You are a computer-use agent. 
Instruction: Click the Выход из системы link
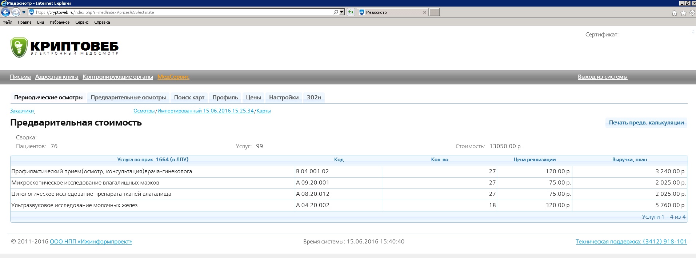602,77
